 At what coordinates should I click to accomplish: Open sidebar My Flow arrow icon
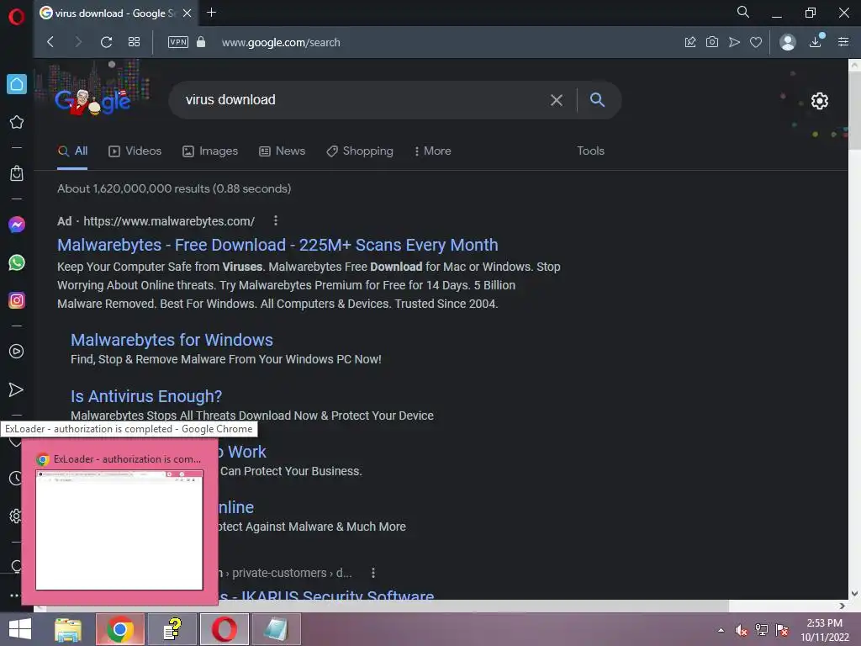(17, 389)
